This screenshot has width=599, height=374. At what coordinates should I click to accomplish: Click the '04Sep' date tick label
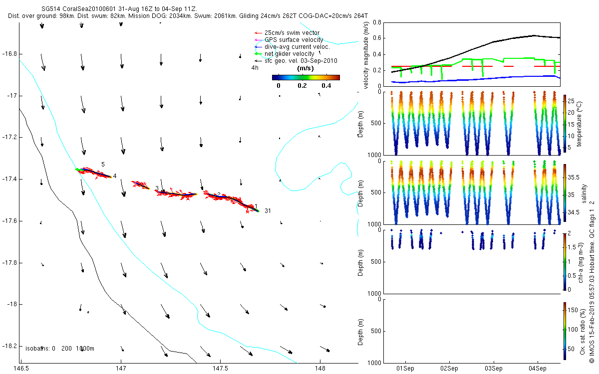(538, 369)
